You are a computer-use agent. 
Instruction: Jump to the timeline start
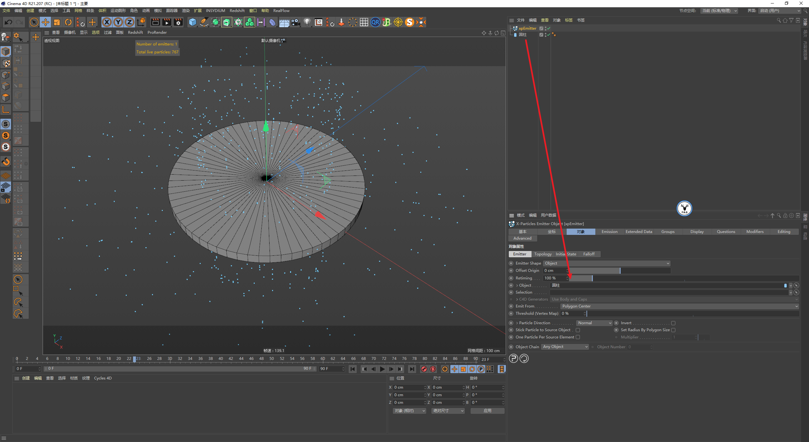(353, 369)
